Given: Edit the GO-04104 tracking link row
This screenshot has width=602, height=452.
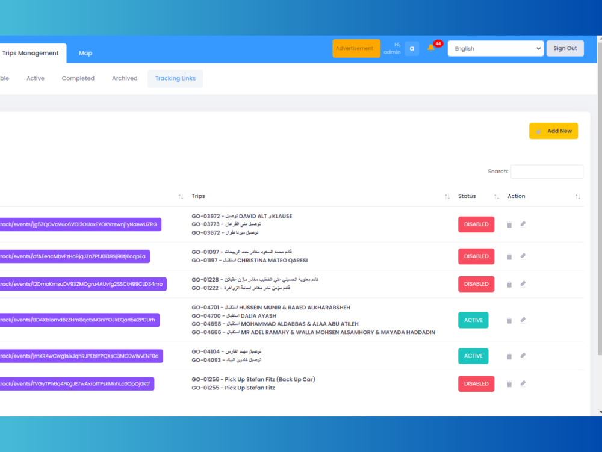Looking at the screenshot, I should click(523, 356).
